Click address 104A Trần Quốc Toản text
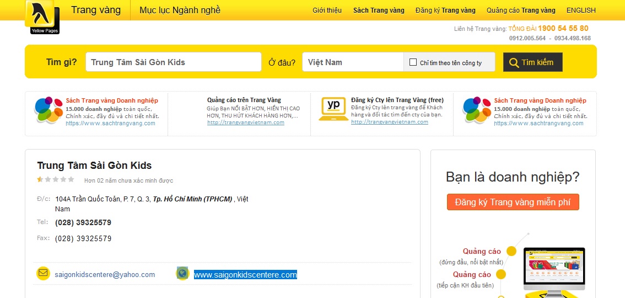625x298 pixels. [103, 199]
